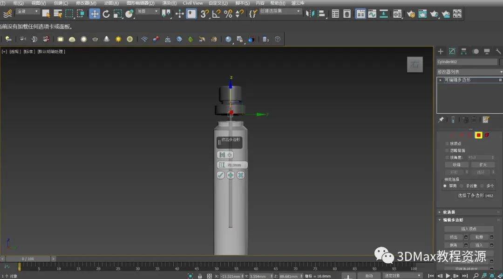Image resolution: width=503 pixels, height=279 pixels.
Task: Activate the Rotate tool
Action: tap(106, 14)
